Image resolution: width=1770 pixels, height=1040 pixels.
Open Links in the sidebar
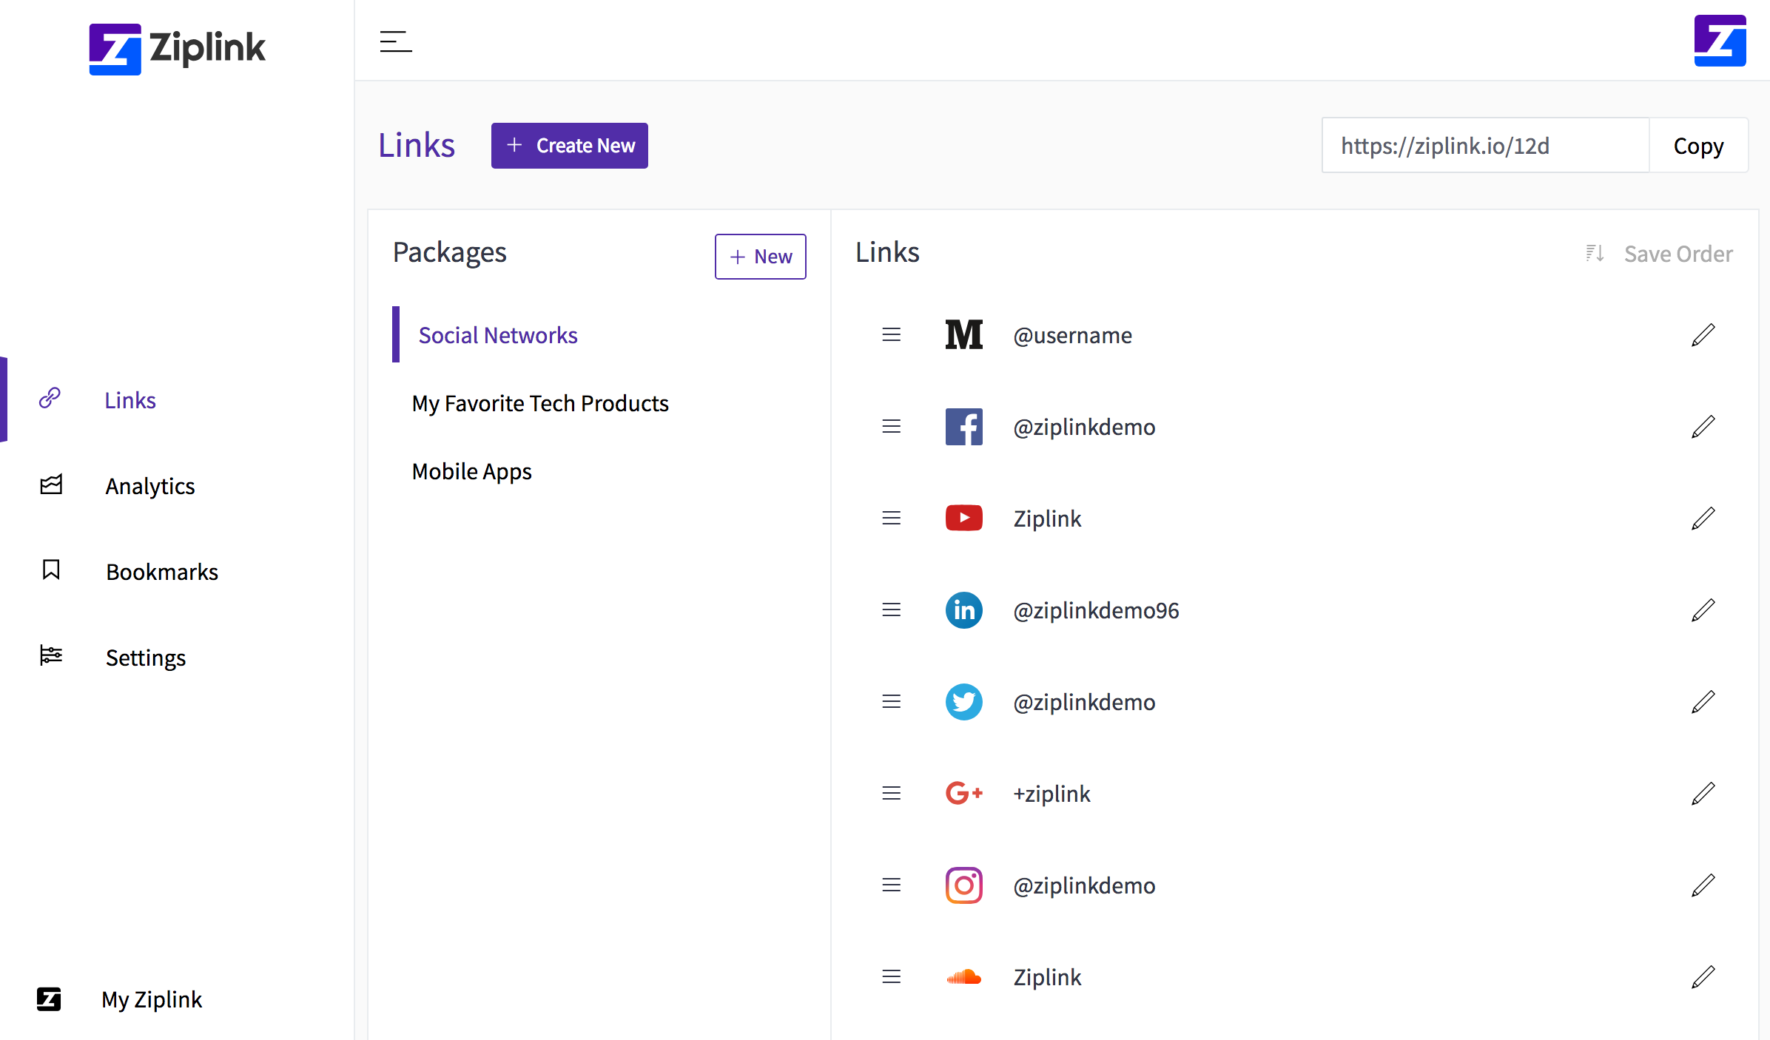130,400
